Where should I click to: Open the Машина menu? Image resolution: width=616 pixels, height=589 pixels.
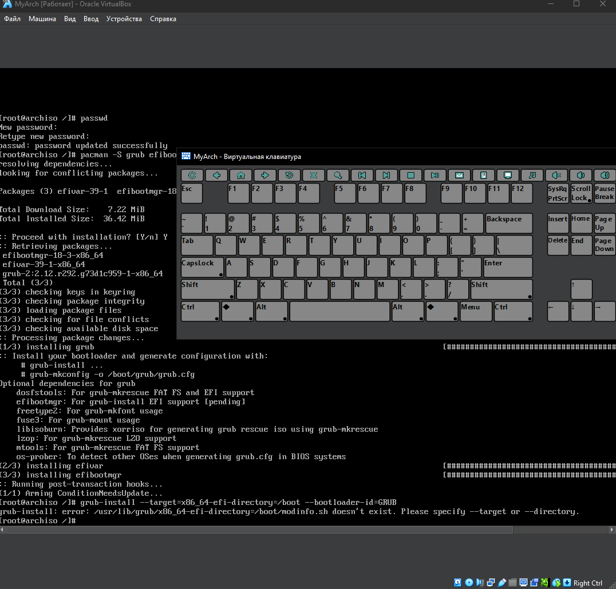pos(42,19)
